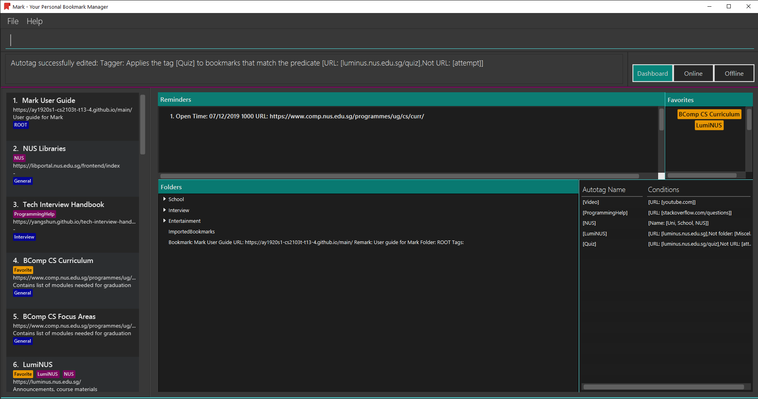This screenshot has width=758, height=399.
Task: Click the ProgrammingHelp tag
Action: 34,214
